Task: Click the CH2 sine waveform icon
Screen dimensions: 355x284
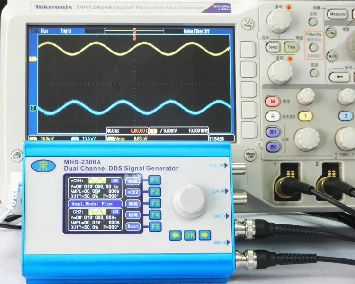Action: [x=97, y=212]
